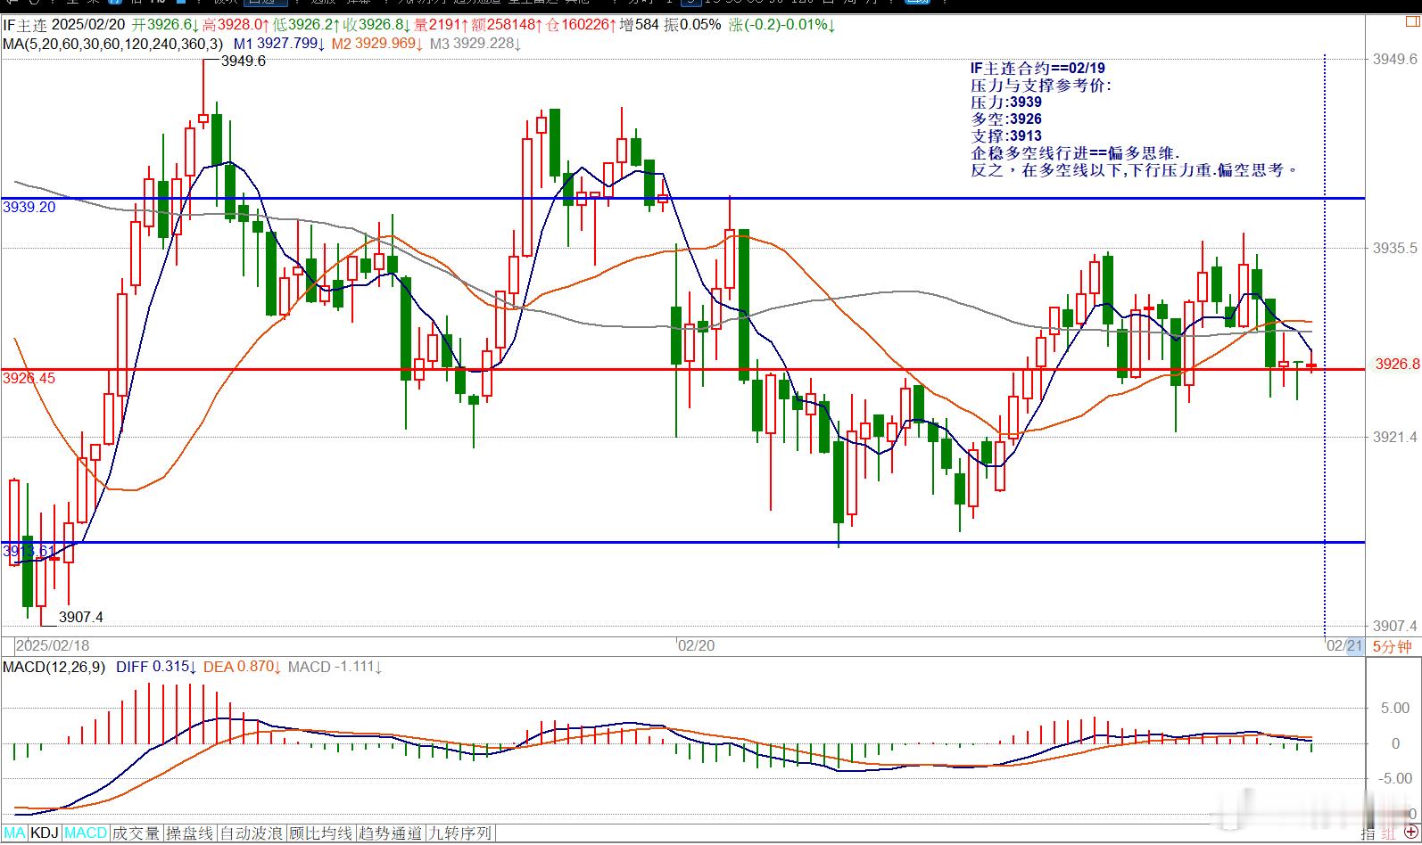Screen dimensions: 1422x845
Task: Click the DEA 0.870 value
Action: [243, 667]
